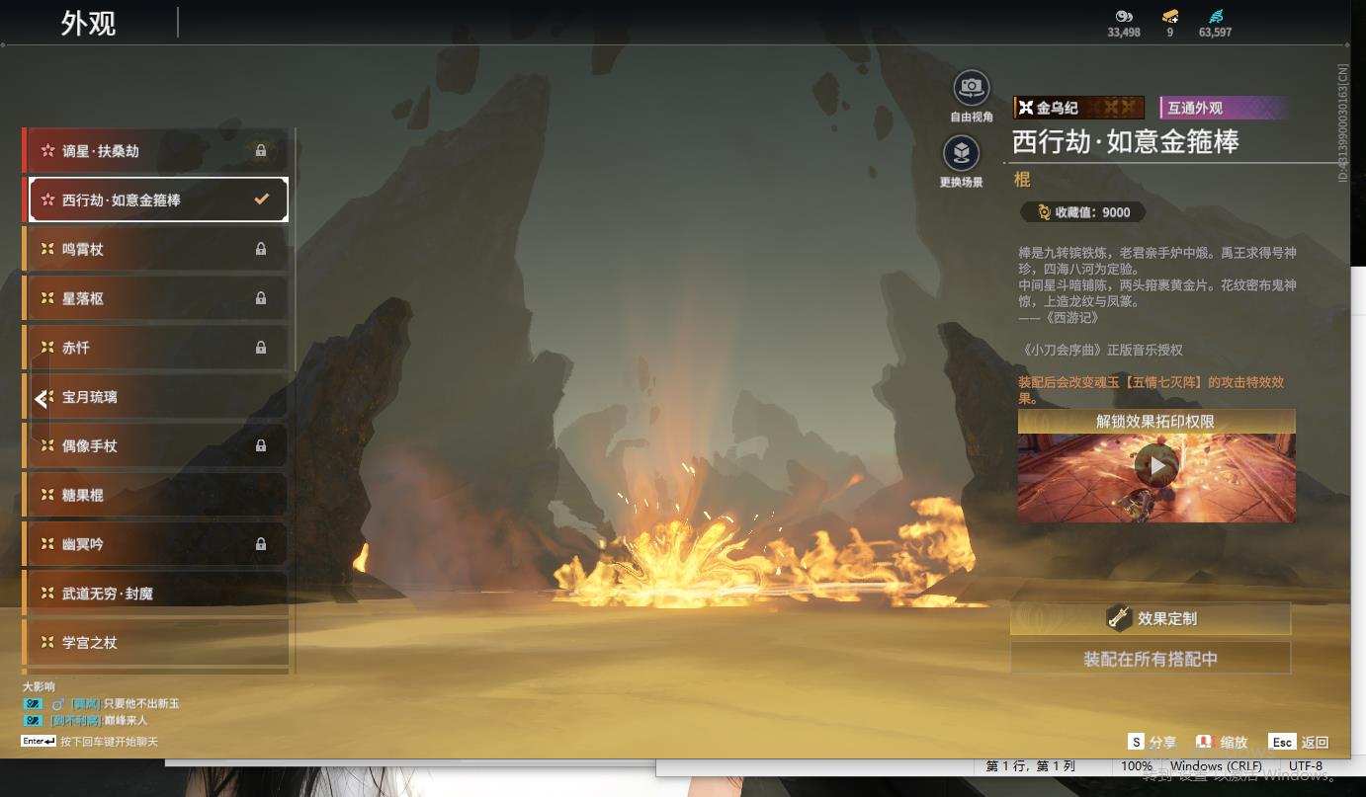Click 装配在所有搭配中 button
The width and height of the screenshot is (1366, 797).
(1151, 659)
